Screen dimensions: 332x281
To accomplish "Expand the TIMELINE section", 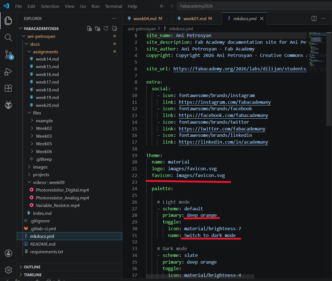I will pos(33,275).
